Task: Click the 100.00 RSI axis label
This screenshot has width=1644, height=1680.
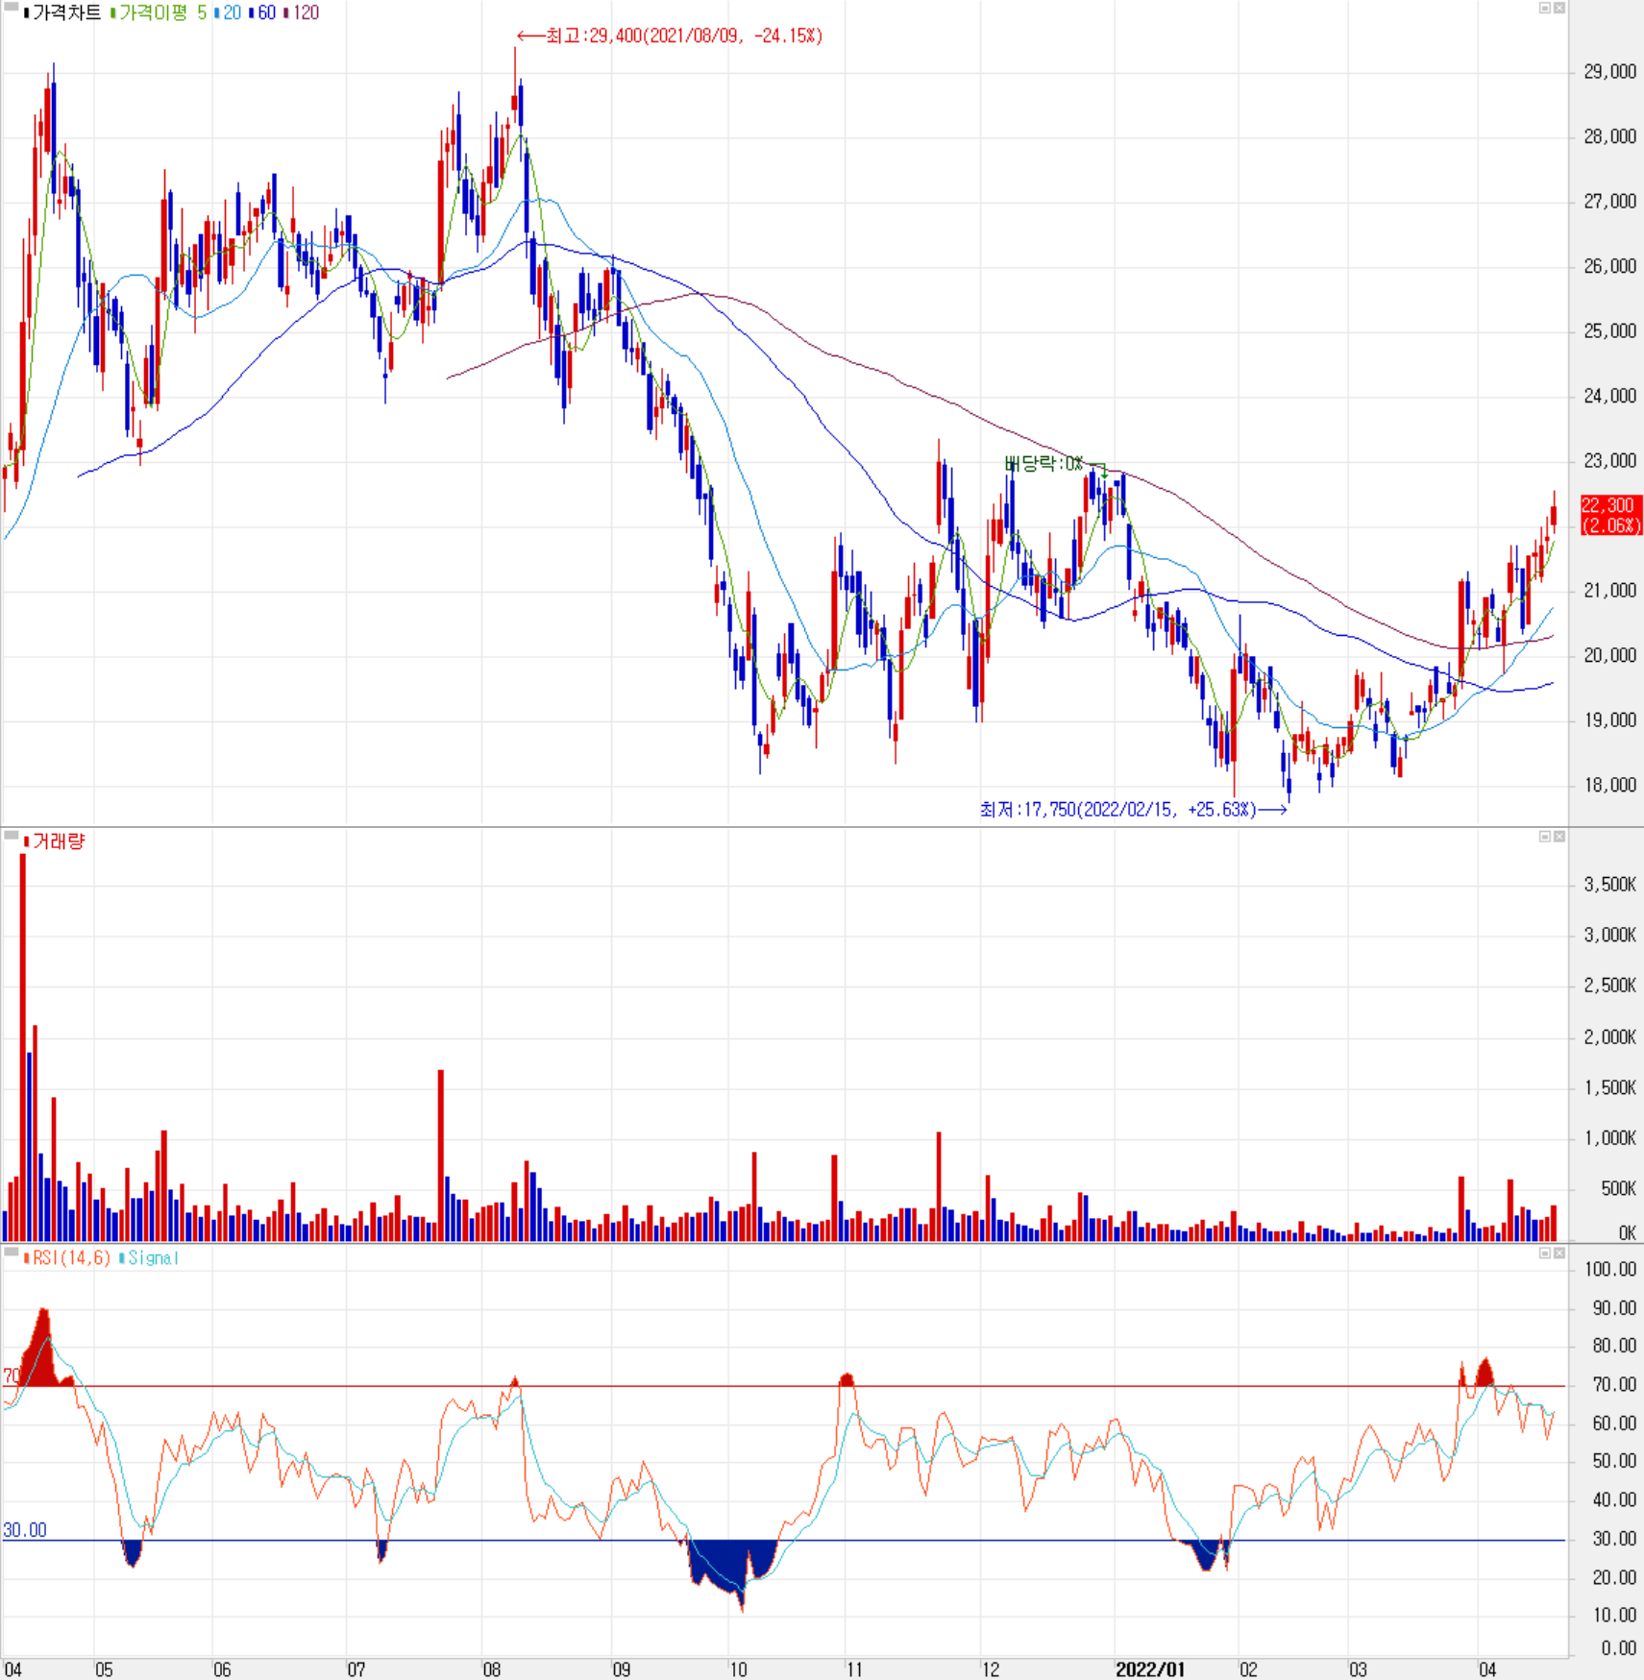Action: [1610, 1270]
